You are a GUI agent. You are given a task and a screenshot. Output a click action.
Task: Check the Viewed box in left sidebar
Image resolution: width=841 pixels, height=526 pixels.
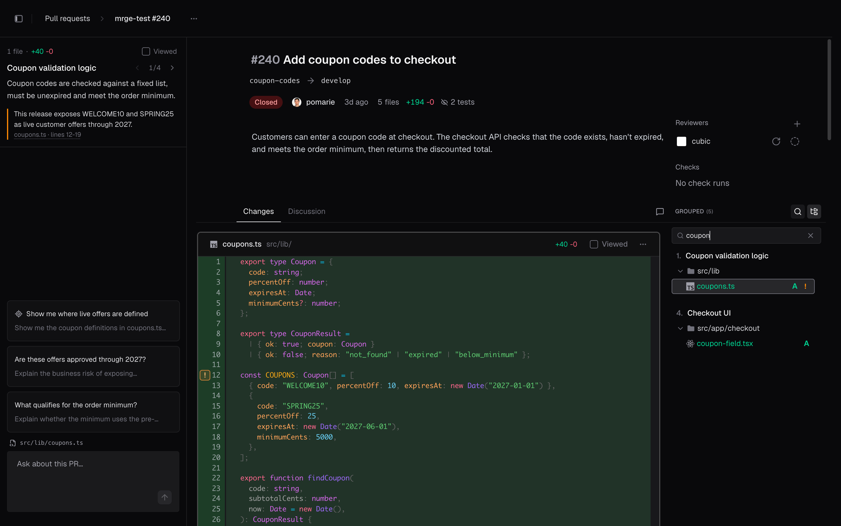point(146,51)
